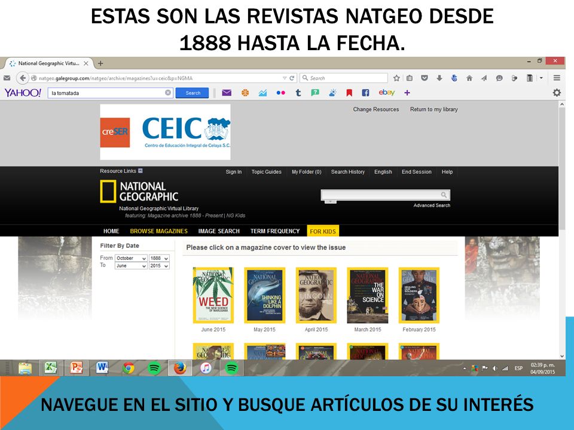Screen dimensions: 574x430
Task: Open the April 2015 Lincoln cover
Action: coord(316,296)
